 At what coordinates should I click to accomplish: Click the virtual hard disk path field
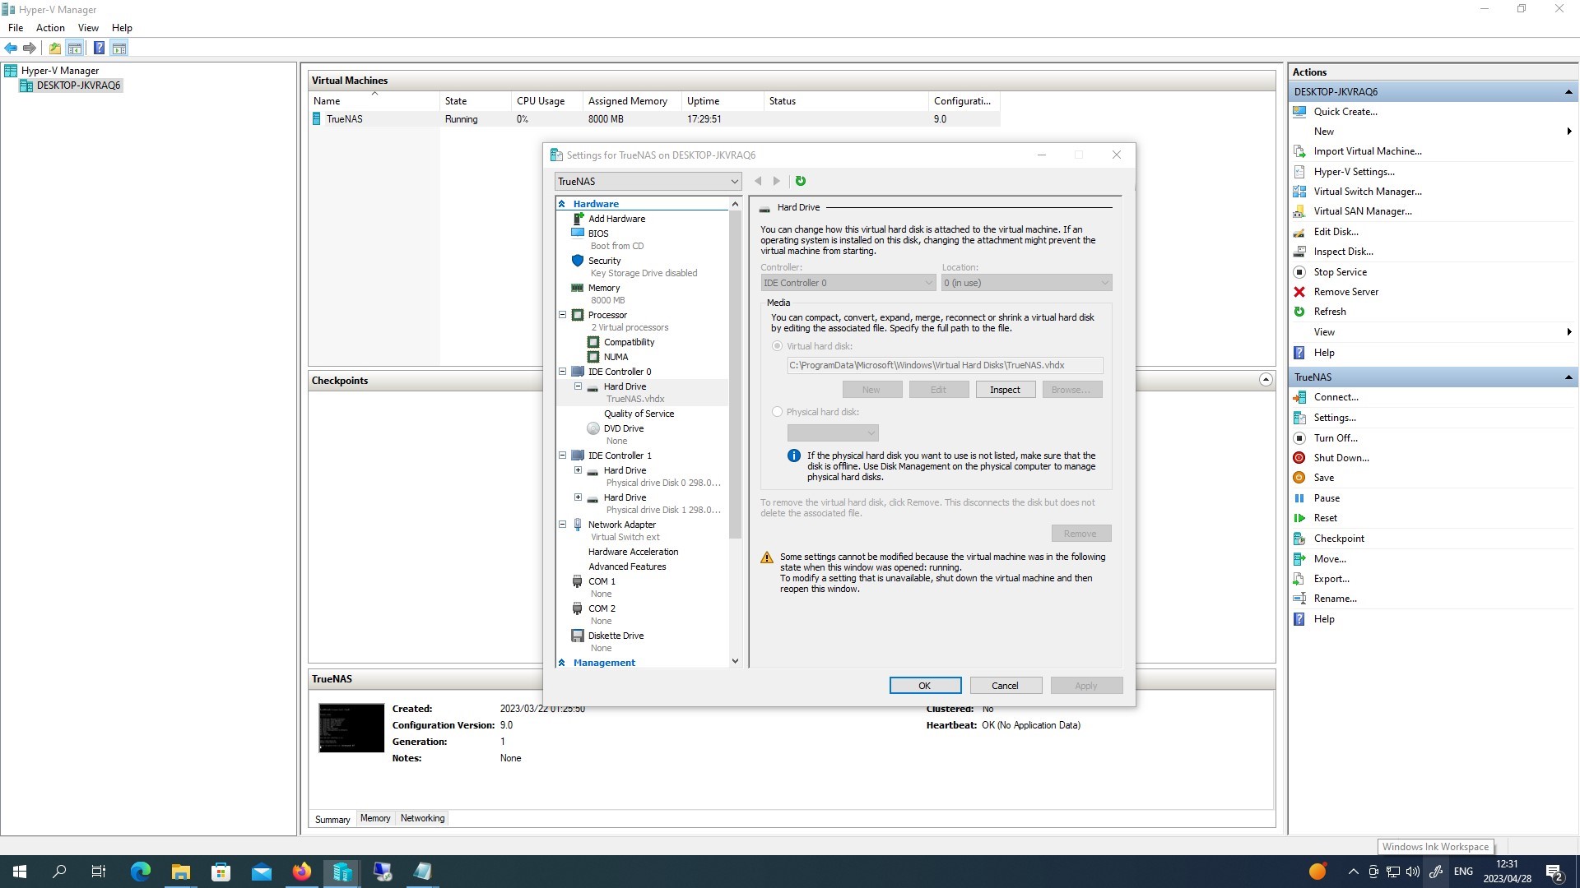pyautogui.click(x=945, y=365)
